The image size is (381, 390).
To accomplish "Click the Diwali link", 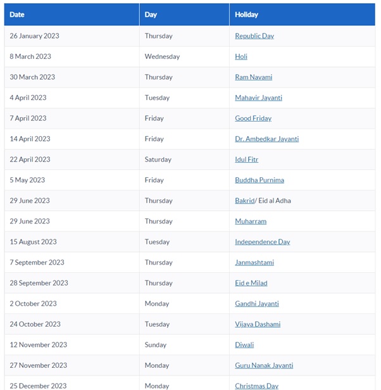I will point(244,345).
